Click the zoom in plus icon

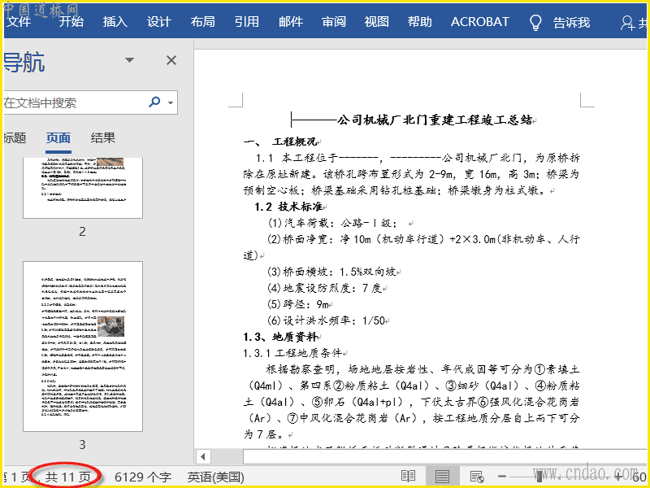pos(618,476)
